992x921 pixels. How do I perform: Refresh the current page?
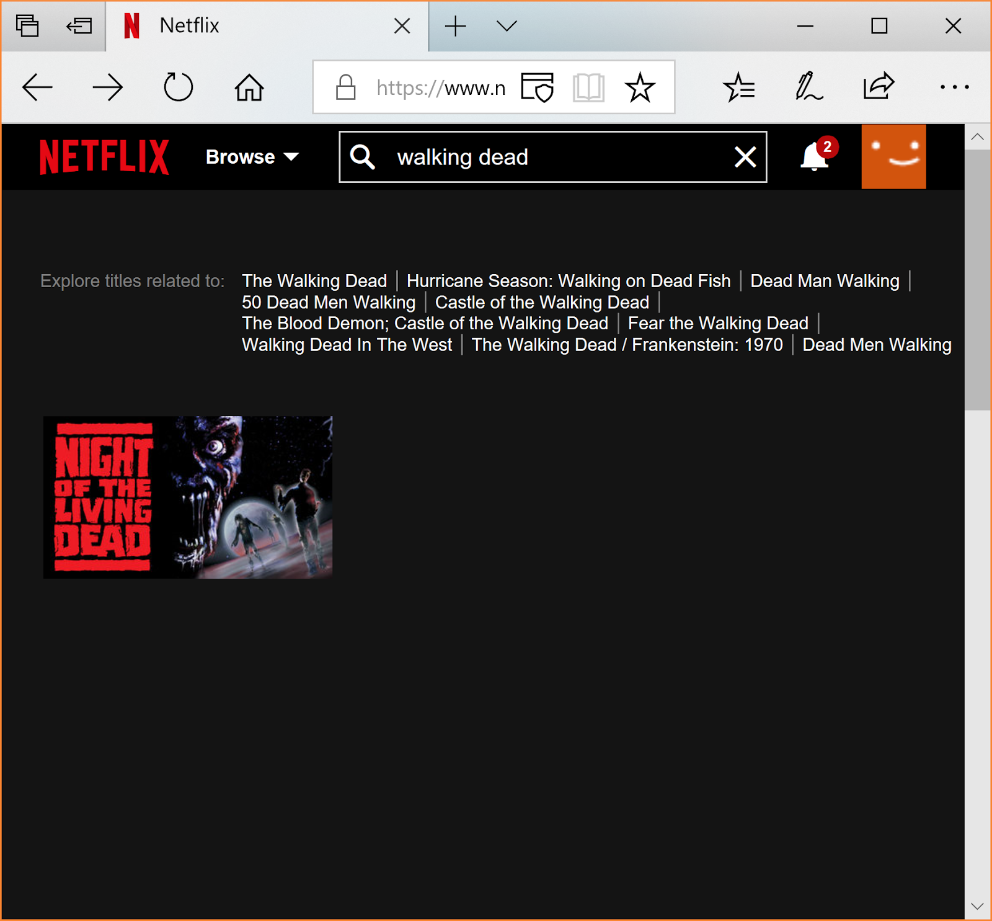coord(178,87)
